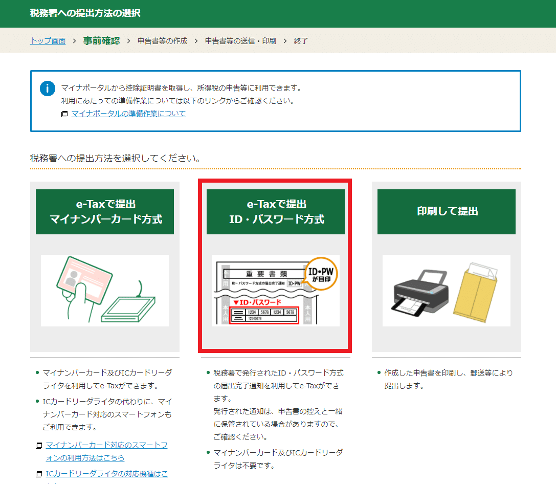The height and width of the screenshot is (484, 556).
Task: Open マイナンバーカード対応のスマートフォンの利用方法はこちら link
Action: pyautogui.click(x=106, y=451)
